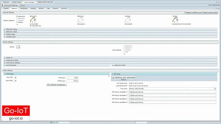This screenshot has width=221, height=124.
Task: Toggle the Use HTTP checkbox
Action: click(16, 77)
